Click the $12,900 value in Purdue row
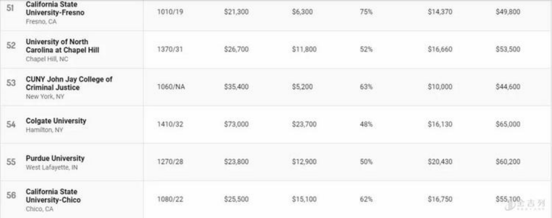552x218 pixels. coord(304,162)
